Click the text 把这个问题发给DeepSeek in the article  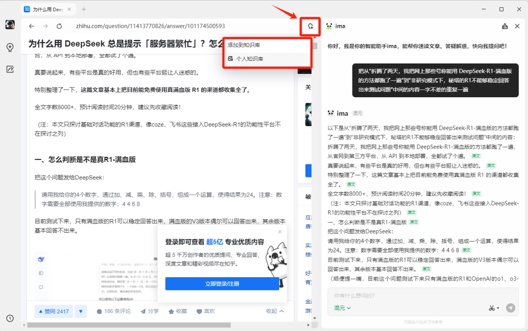tap(69, 177)
